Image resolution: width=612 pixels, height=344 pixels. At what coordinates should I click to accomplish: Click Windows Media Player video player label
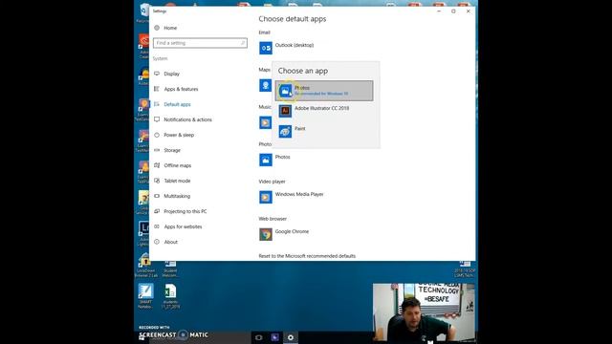coord(299,194)
